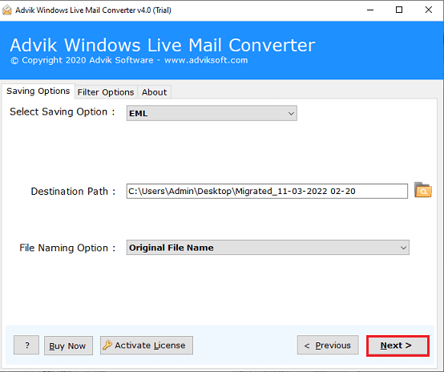Go back with the Previous button
Screen dimensions: 444x372
(328, 345)
